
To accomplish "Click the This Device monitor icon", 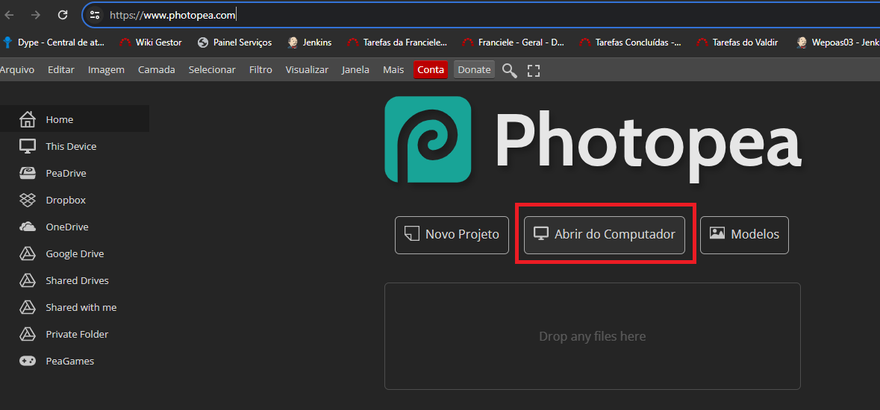I will [27, 146].
